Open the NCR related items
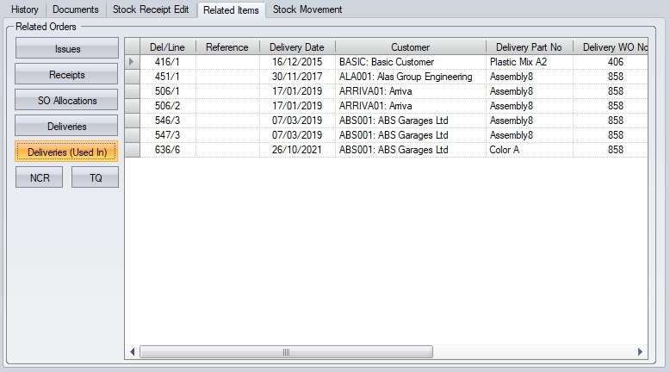670x372 pixels. (40, 177)
